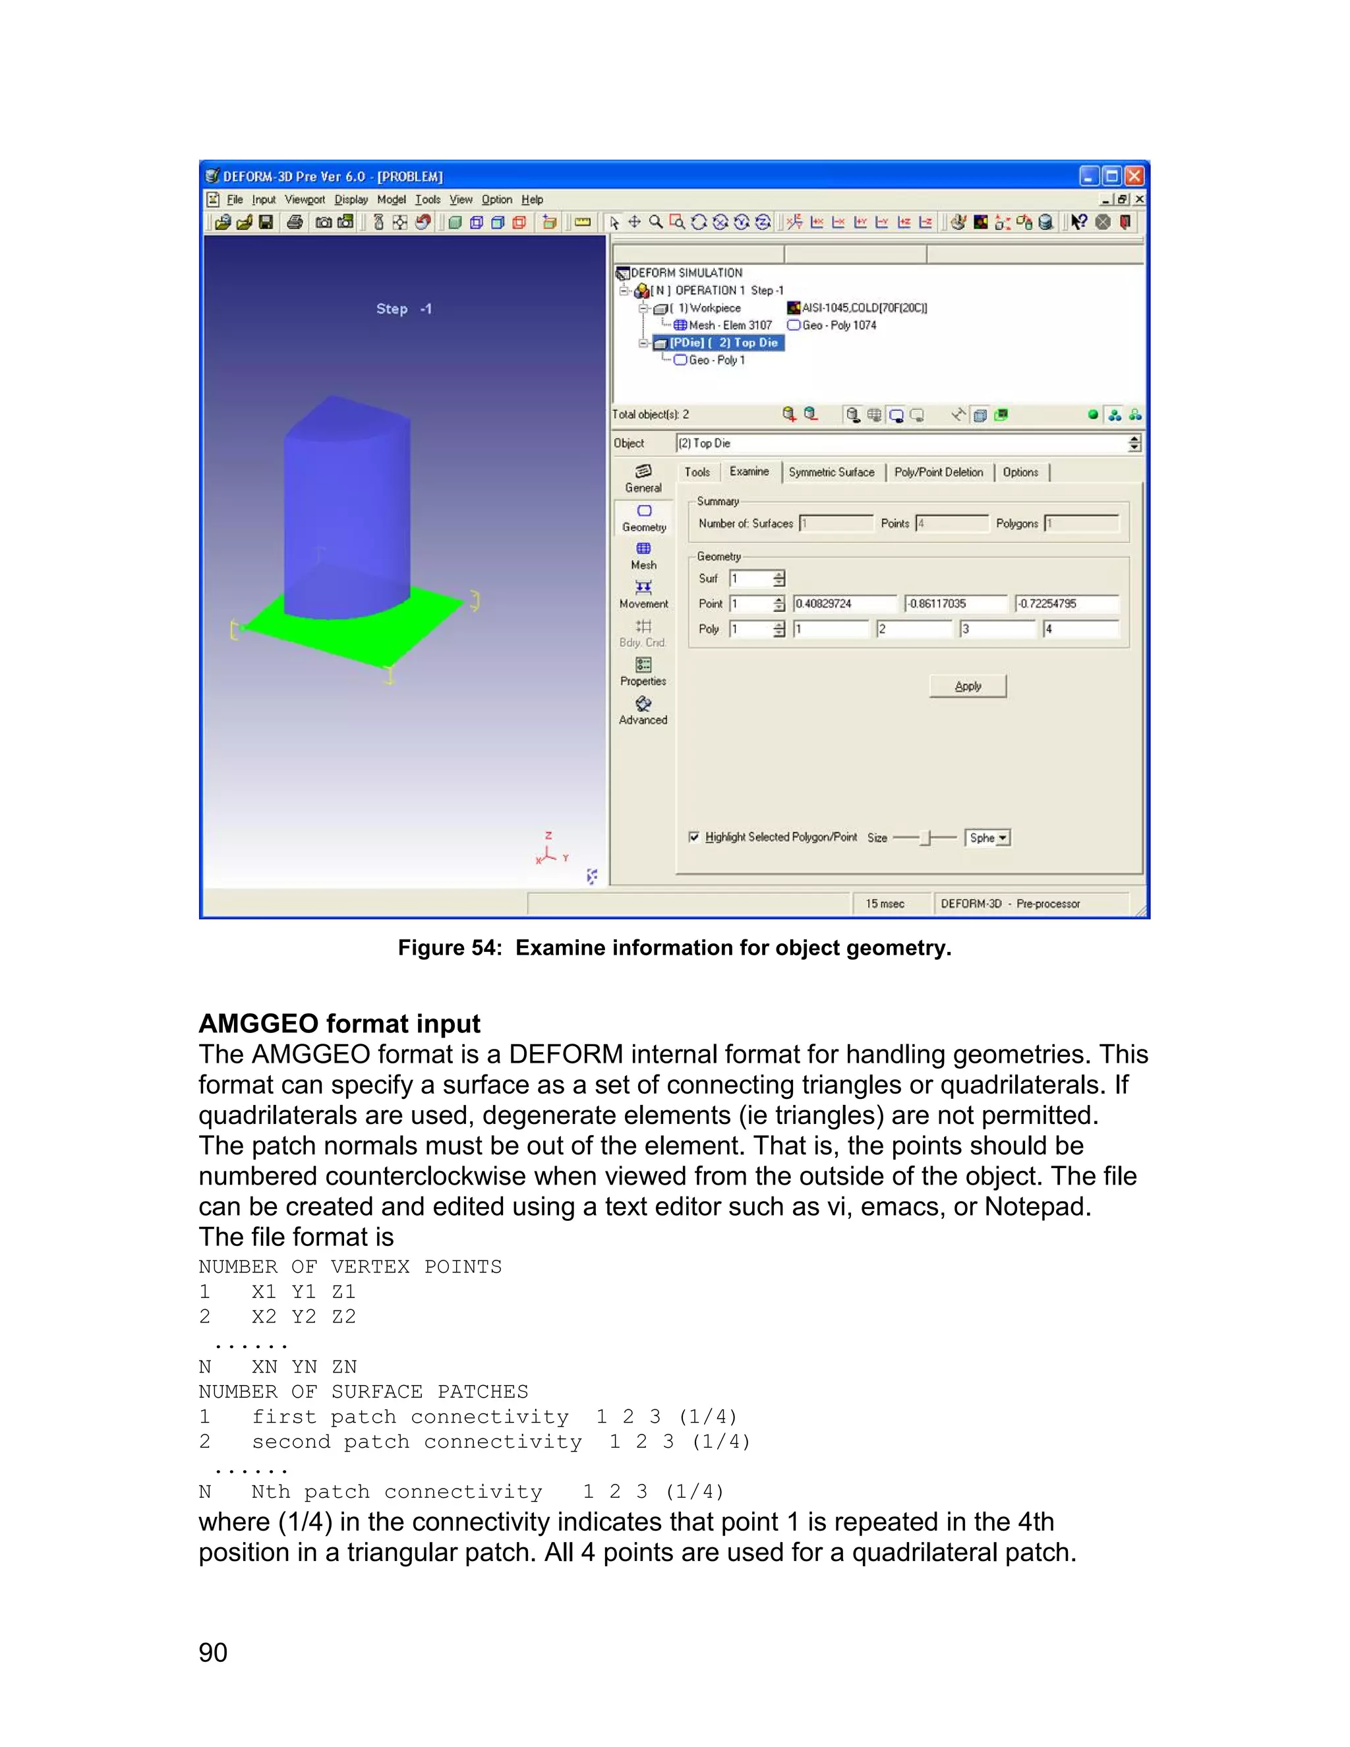Click the Object selector spinner arrows
Screen dimensions: 1350x1747
click(1134, 443)
